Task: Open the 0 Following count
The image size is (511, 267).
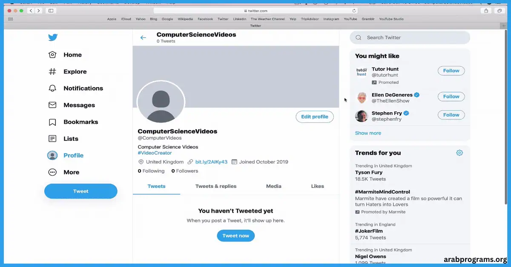Action: coord(151,171)
